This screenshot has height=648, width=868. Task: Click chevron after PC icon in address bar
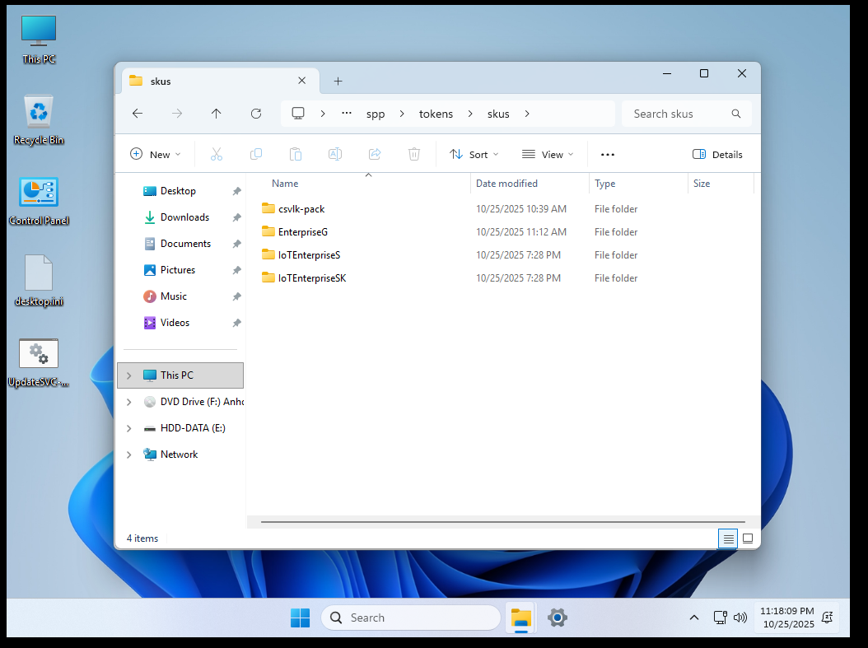coord(323,114)
